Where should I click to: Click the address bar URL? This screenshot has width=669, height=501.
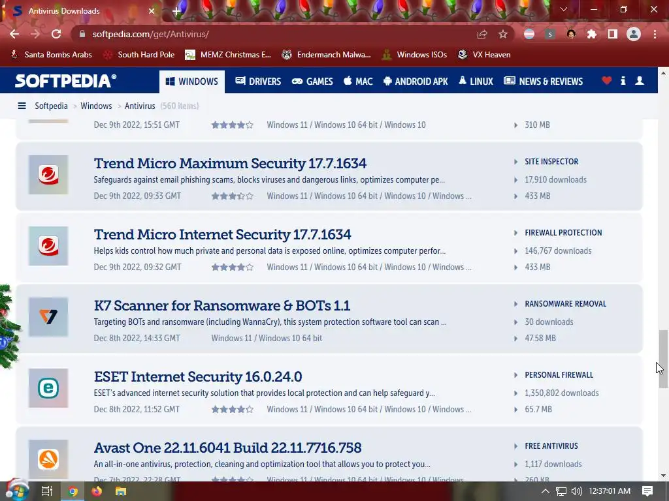[151, 34]
